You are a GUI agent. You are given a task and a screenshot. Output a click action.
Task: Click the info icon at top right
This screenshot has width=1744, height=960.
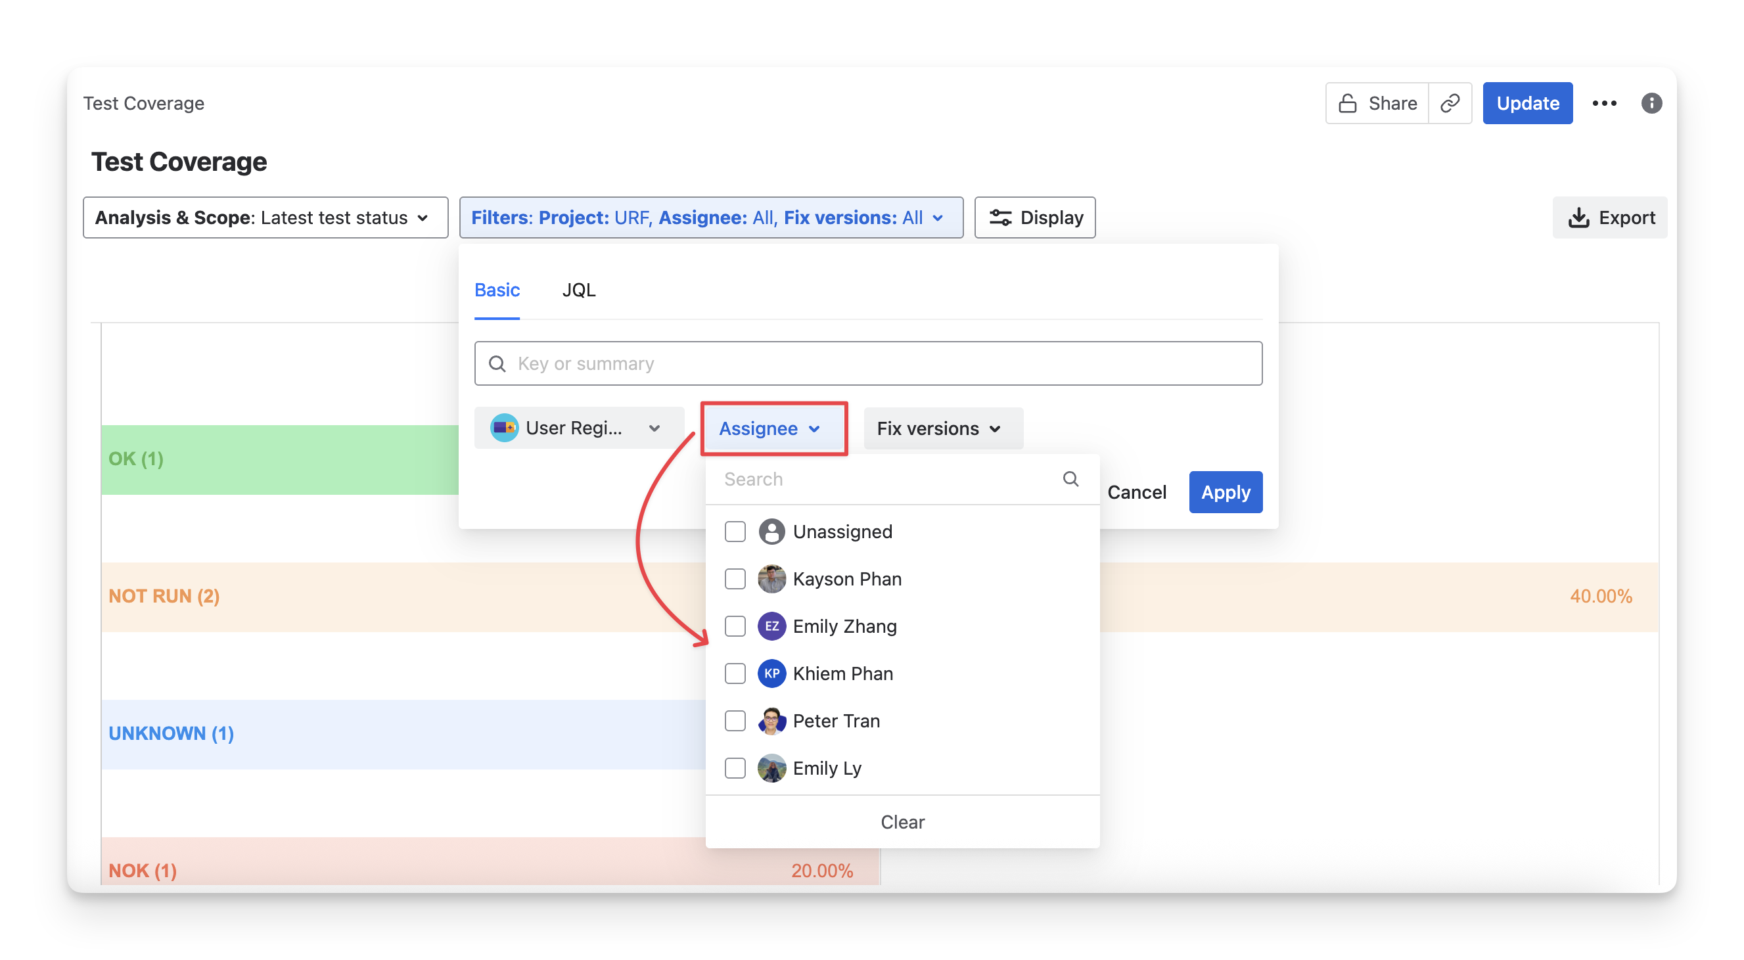pyautogui.click(x=1651, y=103)
